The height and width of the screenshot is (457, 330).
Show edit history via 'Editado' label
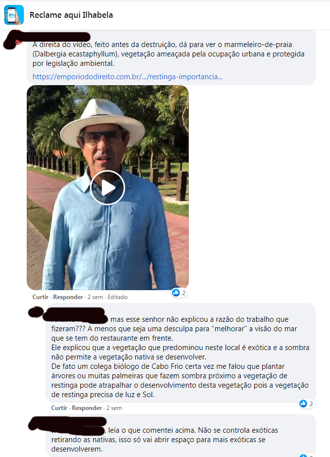click(117, 297)
